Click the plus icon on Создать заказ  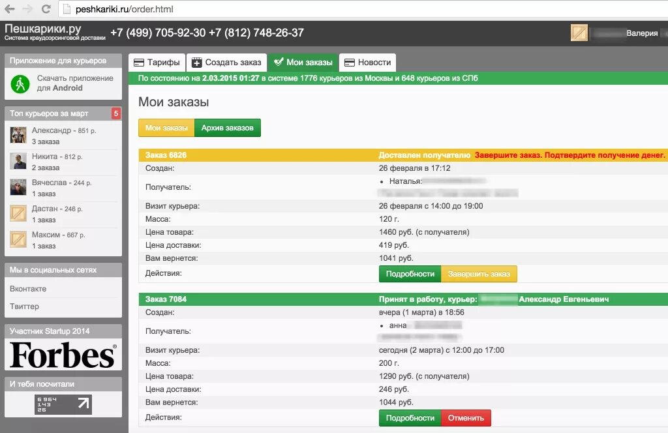tap(196, 63)
